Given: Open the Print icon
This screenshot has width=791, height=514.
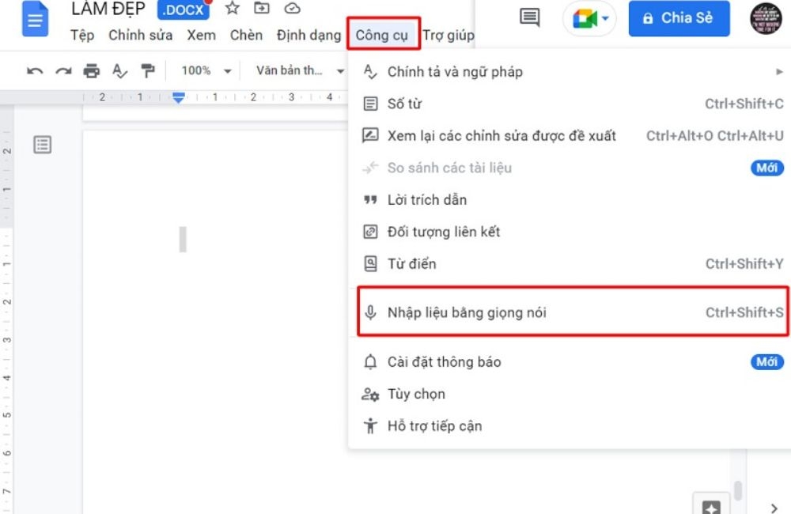Looking at the screenshot, I should tap(90, 70).
